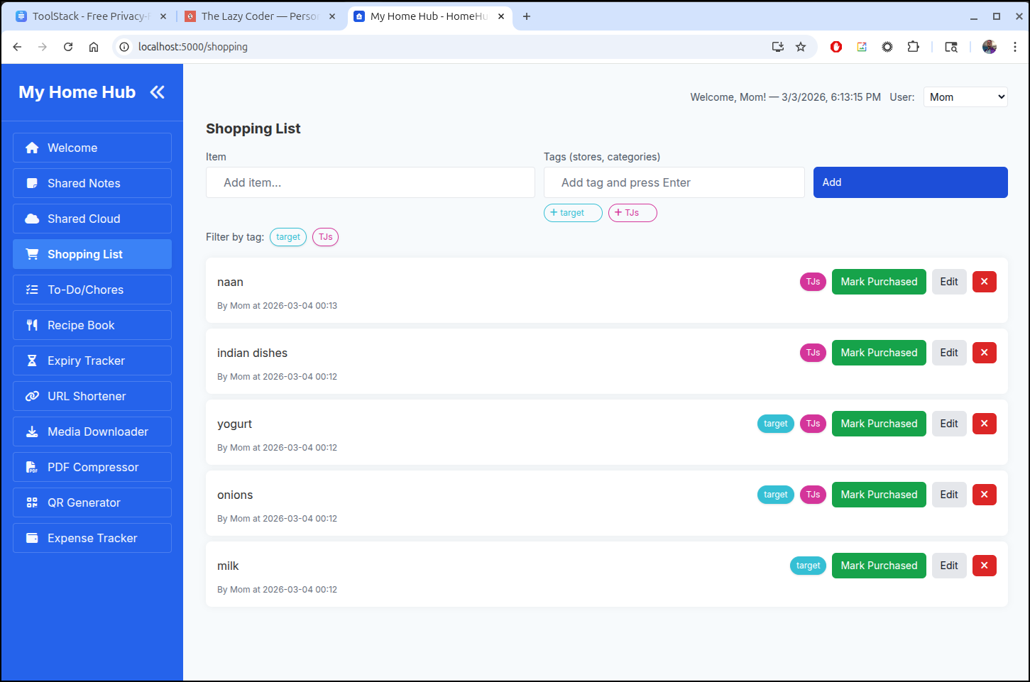Add the suggested + target tag

tap(572, 213)
